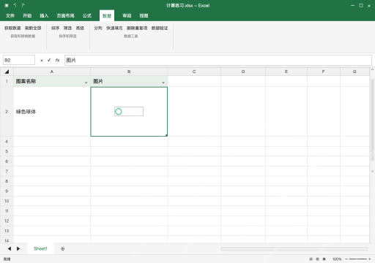Screen dimensions: 375x263
Task: Add a new sheet with plus icon
Action: click(63, 249)
